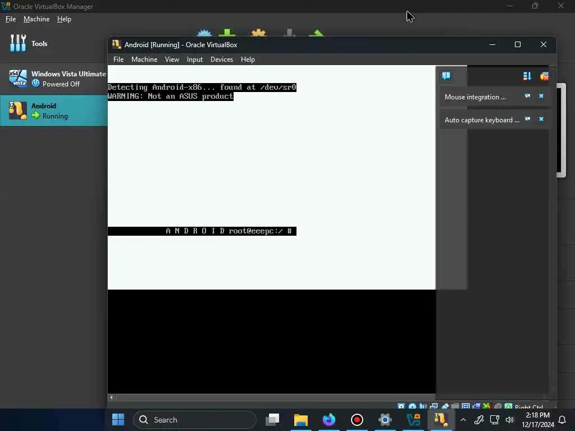Click the Android root shell prompt line
Image resolution: width=575 pixels, height=431 pixels.
(202, 231)
